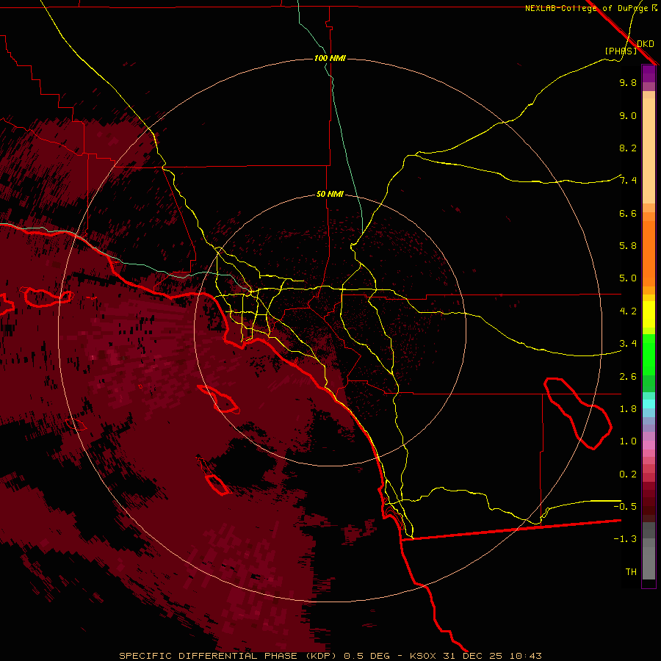661x661 pixels.
Task: Click the 0.5 DEG elevation text
Action: click(x=366, y=656)
